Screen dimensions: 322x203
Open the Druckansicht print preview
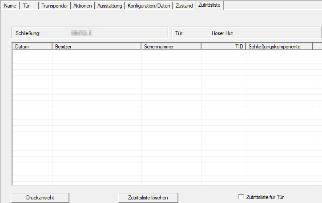(40, 197)
